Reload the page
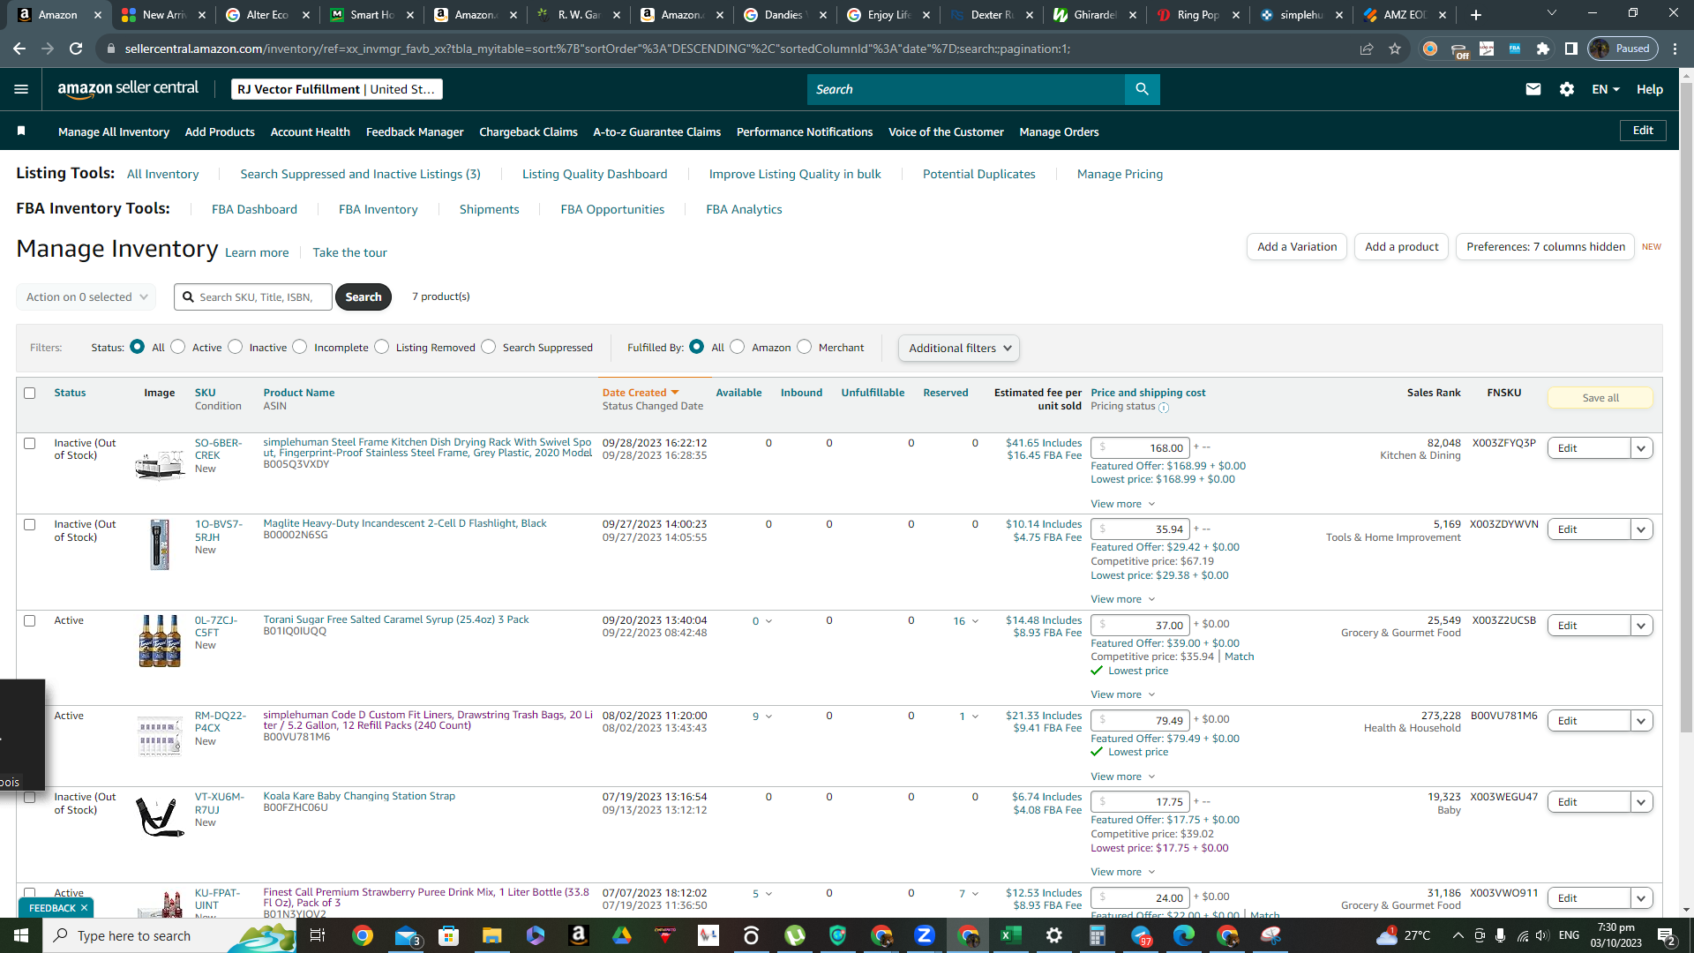The width and height of the screenshot is (1694, 953). [x=76, y=49]
